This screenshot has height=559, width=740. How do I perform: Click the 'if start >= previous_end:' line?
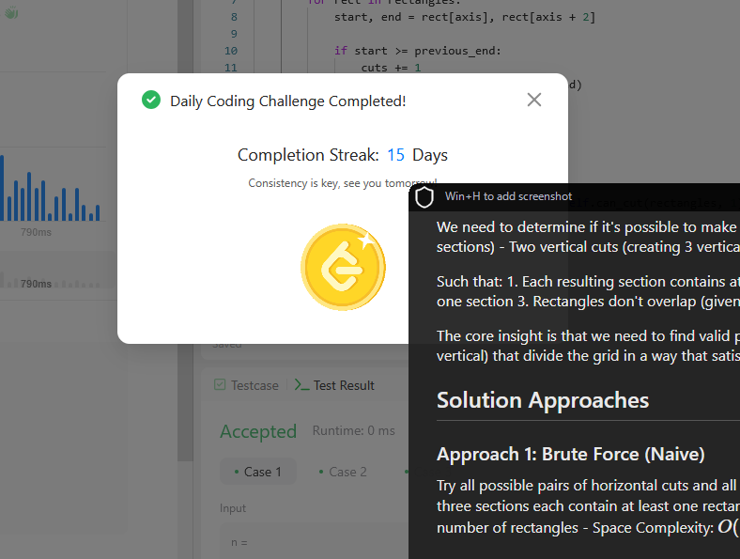click(x=417, y=51)
